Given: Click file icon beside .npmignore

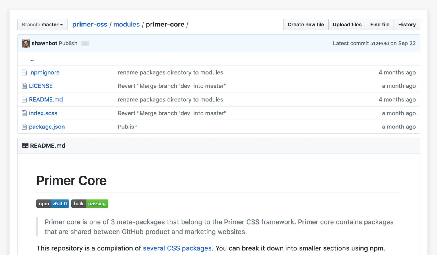Looking at the screenshot, I should coord(24,73).
